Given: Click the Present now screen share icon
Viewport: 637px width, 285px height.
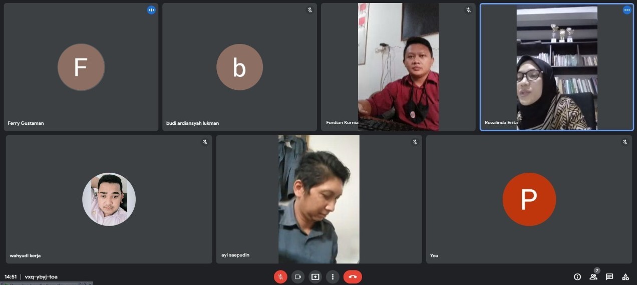Looking at the screenshot, I should (315, 277).
